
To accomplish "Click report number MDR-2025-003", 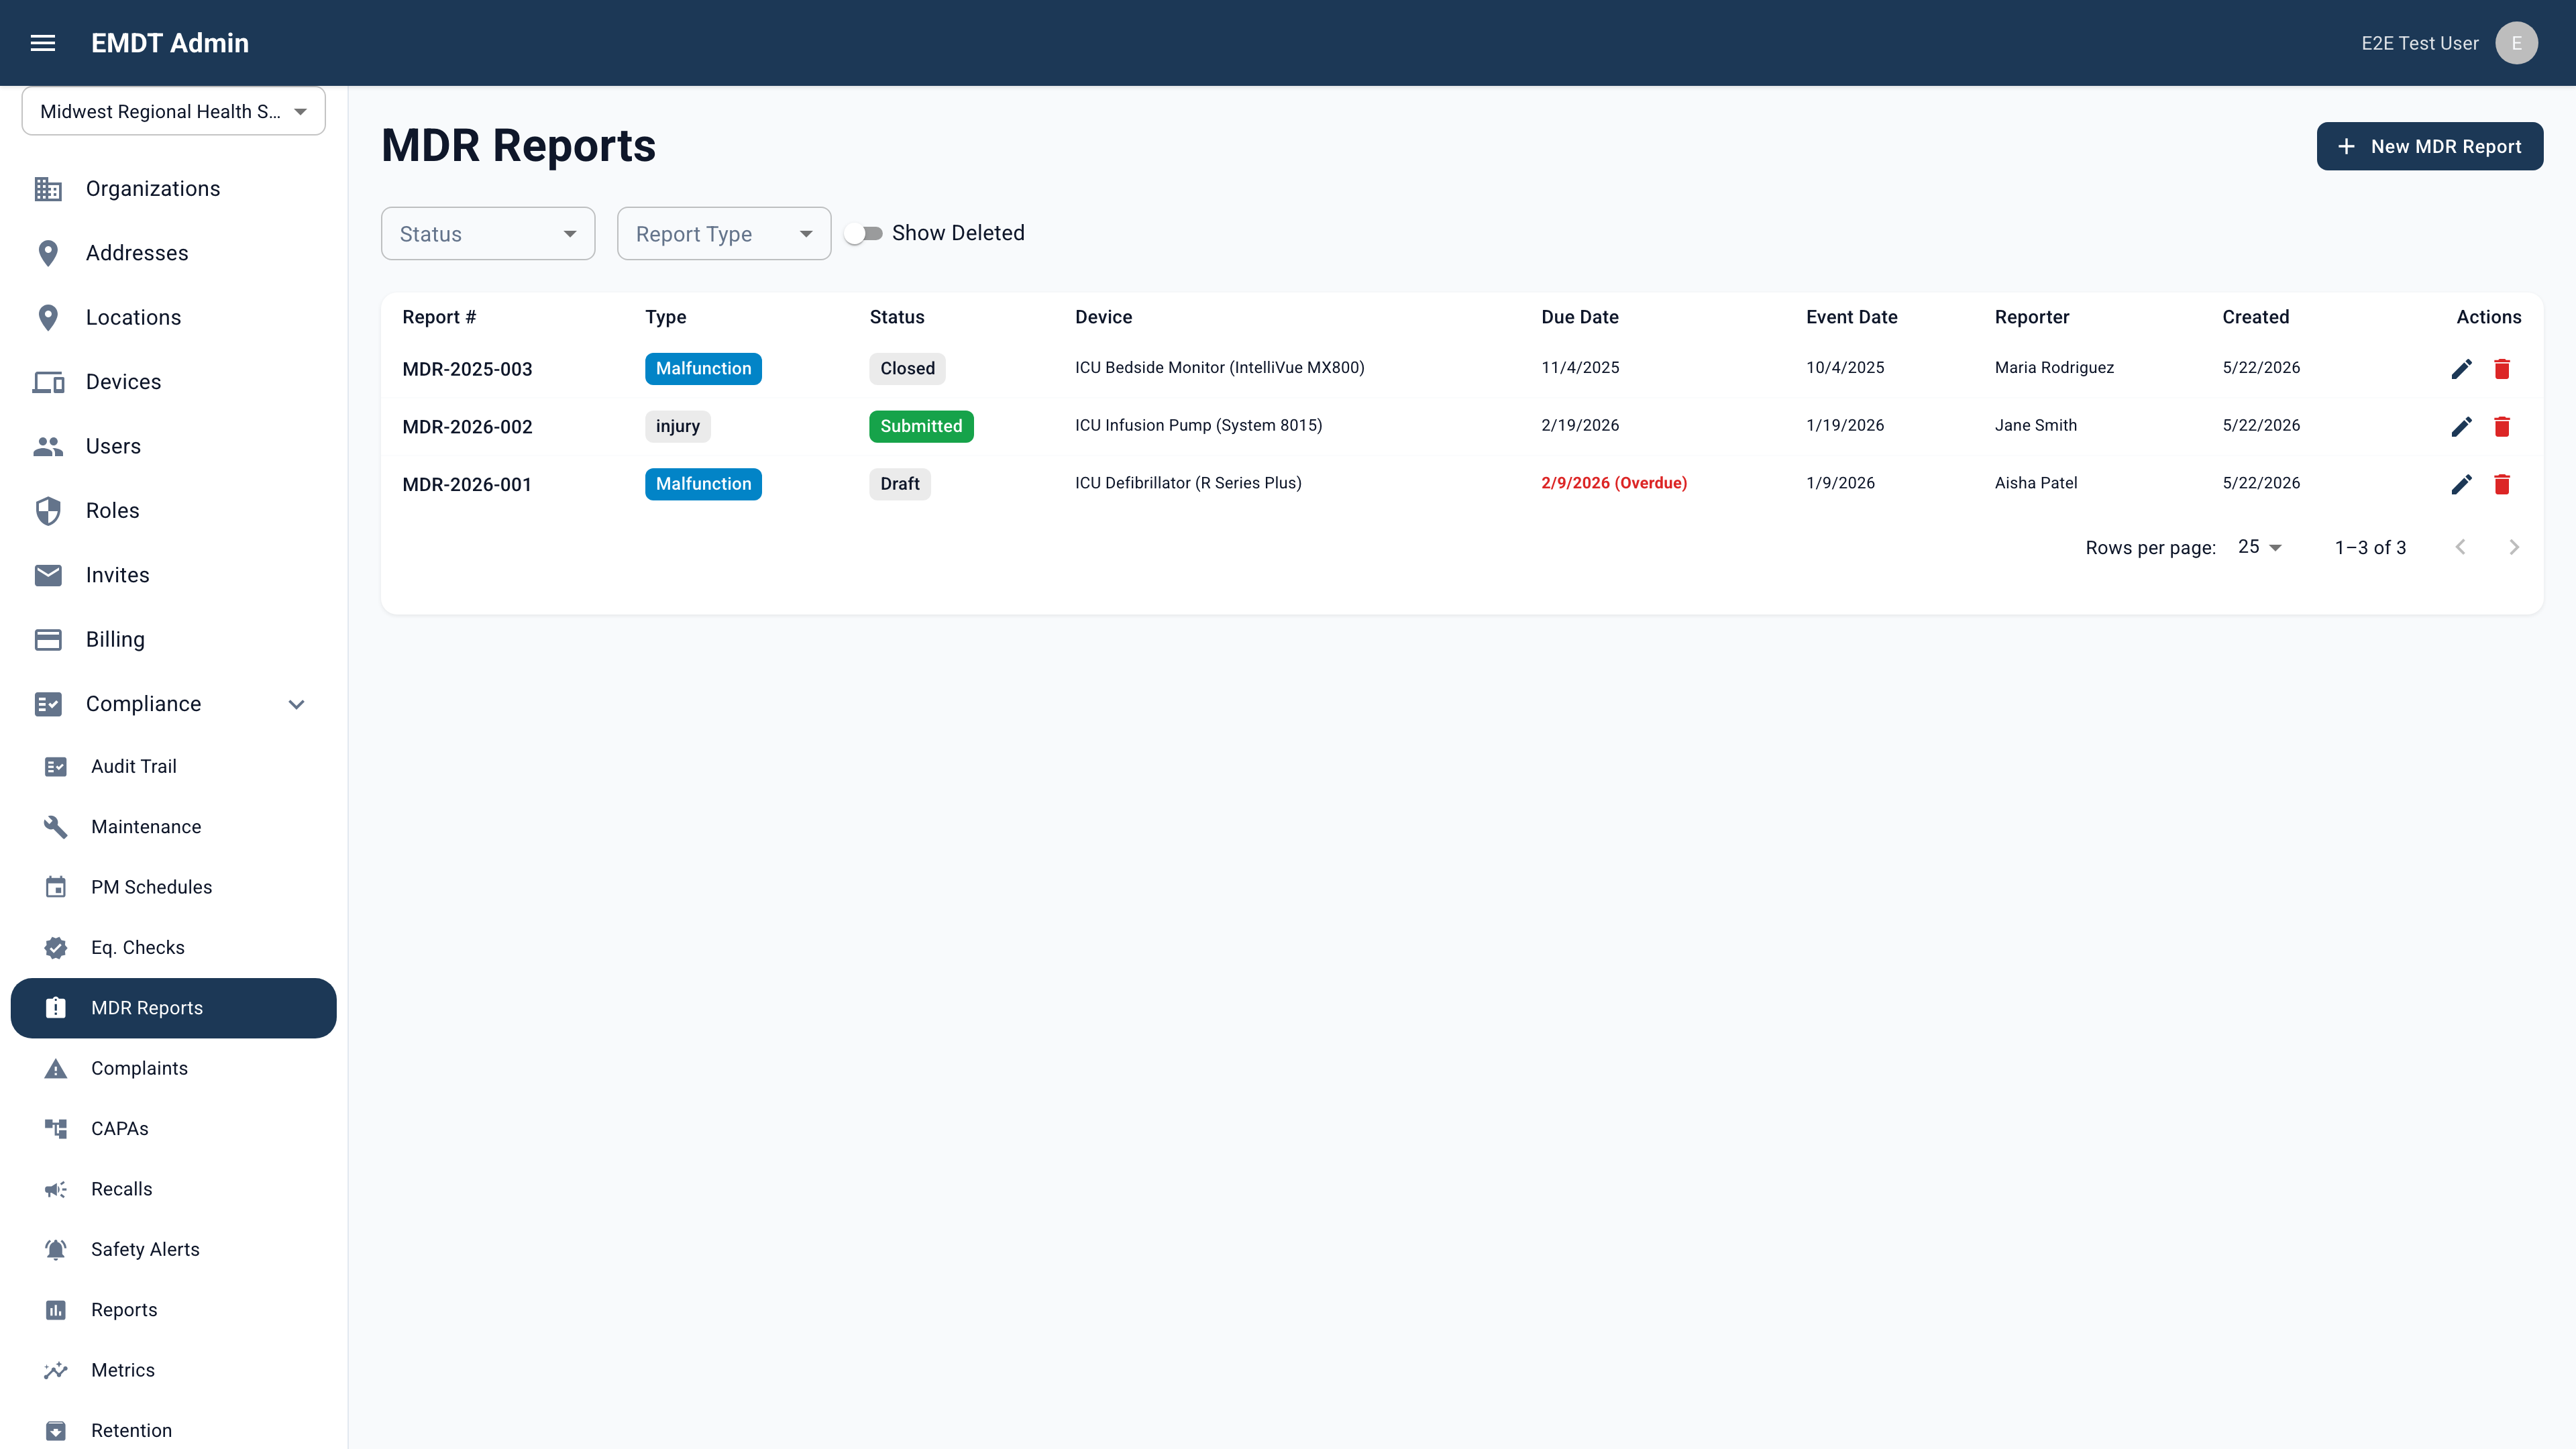I will pyautogui.click(x=467, y=369).
